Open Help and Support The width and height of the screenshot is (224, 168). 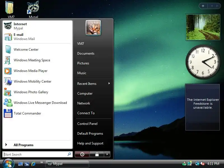coord(93,143)
